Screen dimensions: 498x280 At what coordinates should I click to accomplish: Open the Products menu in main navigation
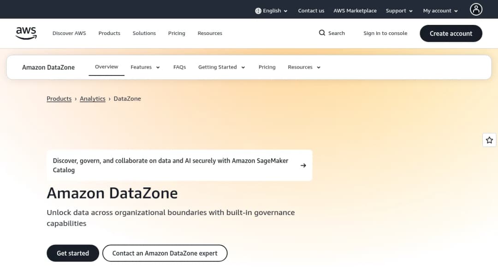click(x=109, y=33)
